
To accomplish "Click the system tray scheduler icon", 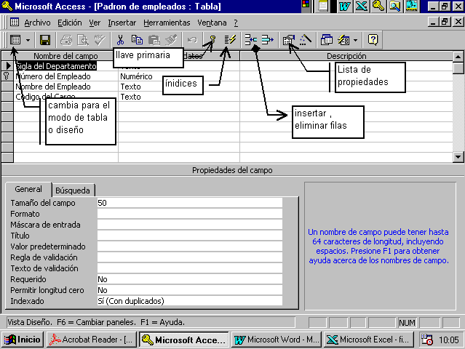I will point(427,340).
